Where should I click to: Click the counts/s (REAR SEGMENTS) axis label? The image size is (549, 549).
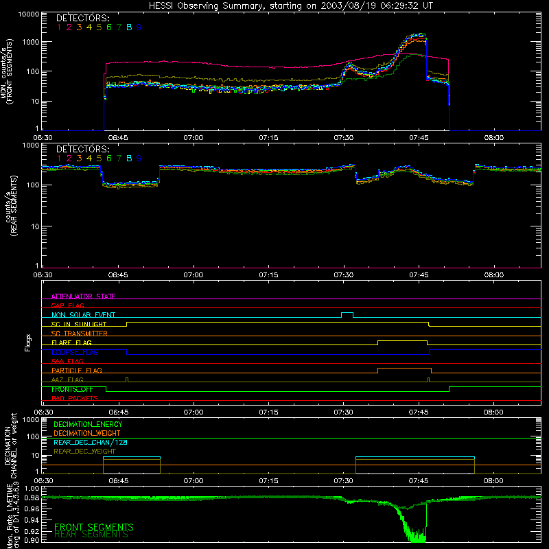click(x=10, y=206)
